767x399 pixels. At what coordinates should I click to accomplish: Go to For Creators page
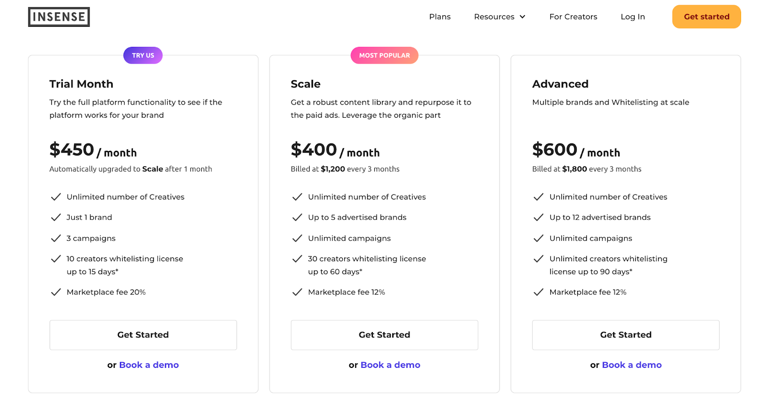573,17
